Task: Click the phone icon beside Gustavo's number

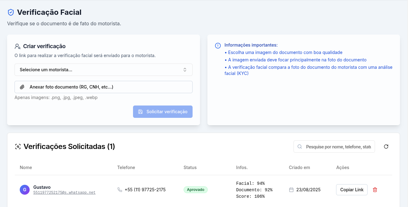Action: coord(120,190)
